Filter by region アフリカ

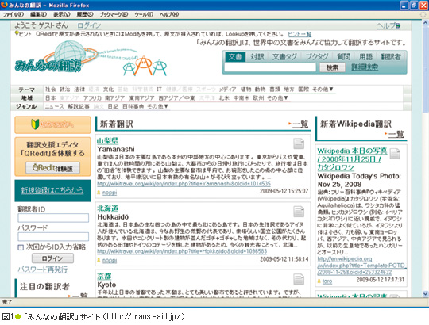coord(92,98)
